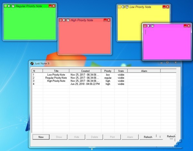The image size is (193, 151).
Task: Click the 'regular' priority cell
Action: click(108, 78)
